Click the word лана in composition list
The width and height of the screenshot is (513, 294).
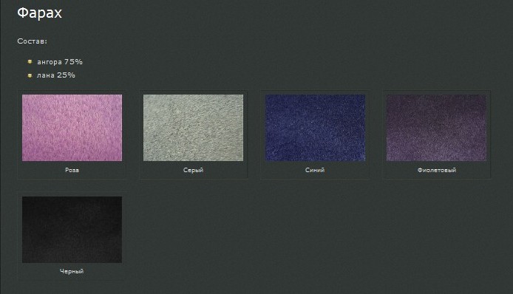pyautogui.click(x=46, y=75)
